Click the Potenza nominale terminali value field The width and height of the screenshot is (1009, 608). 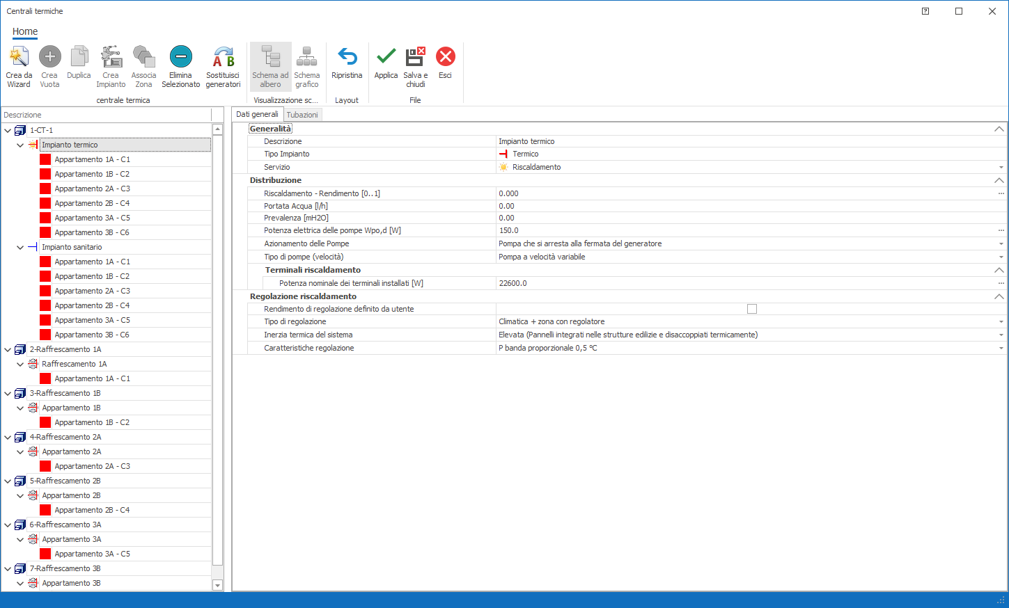point(745,283)
